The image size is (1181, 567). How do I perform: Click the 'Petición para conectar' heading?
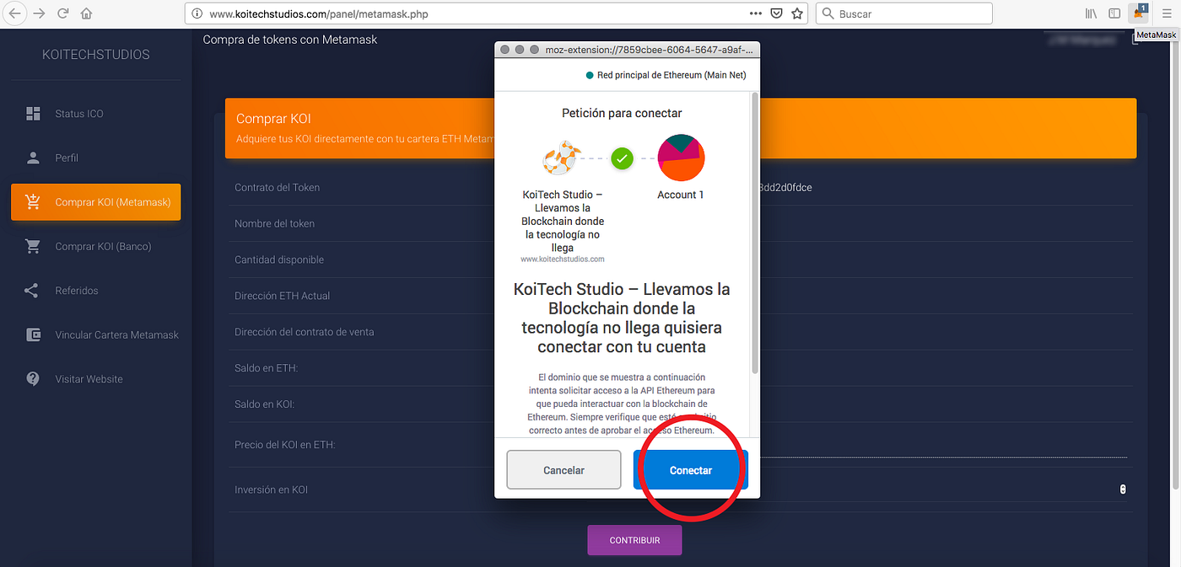(x=622, y=113)
